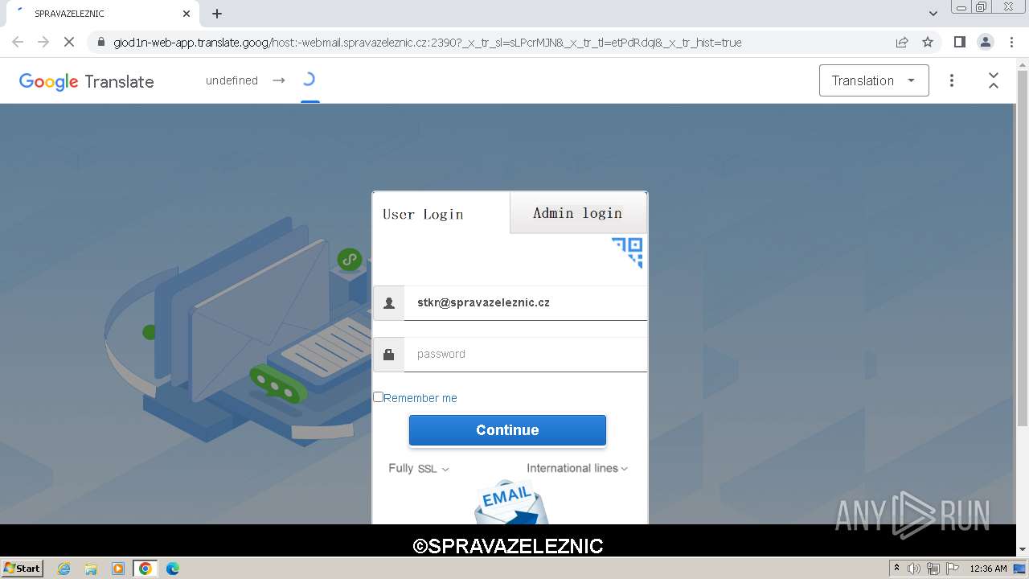Toggle the browser side panel
The height and width of the screenshot is (579, 1029).
click(959, 42)
